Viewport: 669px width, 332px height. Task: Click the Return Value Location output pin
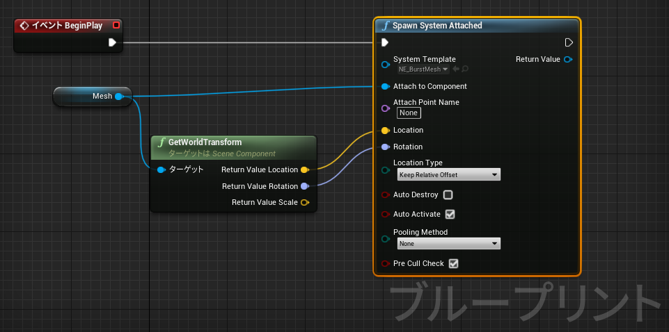tap(305, 170)
